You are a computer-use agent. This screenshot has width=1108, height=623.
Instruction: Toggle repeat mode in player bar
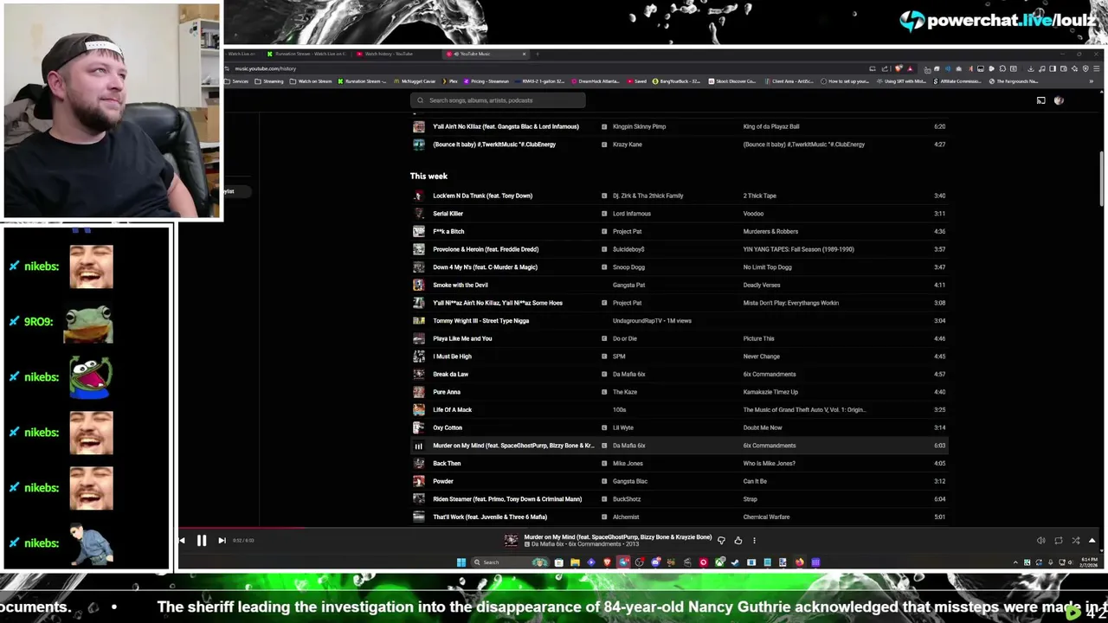[1058, 540]
